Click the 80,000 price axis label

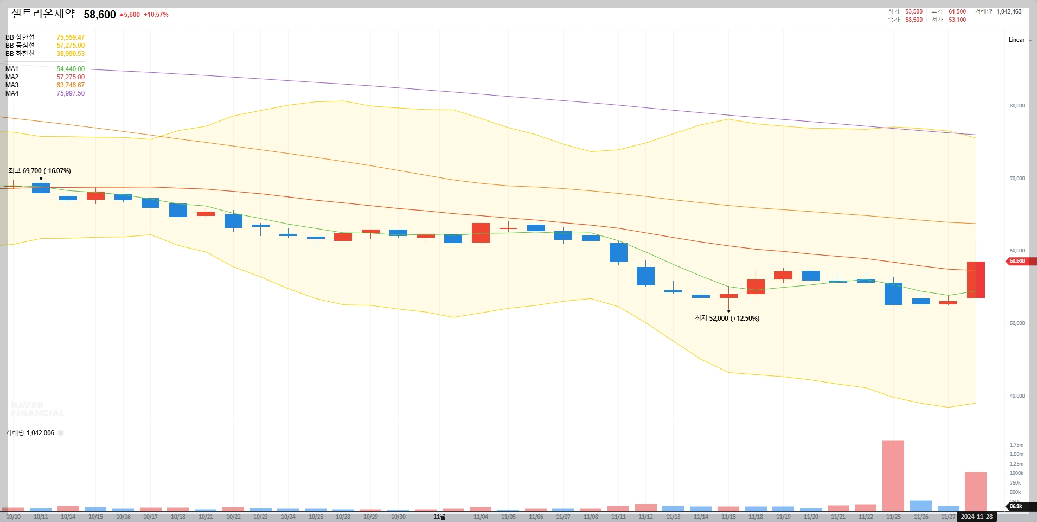click(x=1017, y=106)
